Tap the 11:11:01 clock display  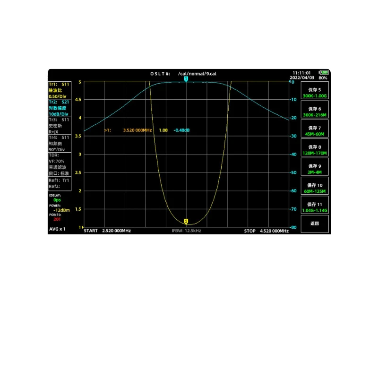click(x=301, y=73)
